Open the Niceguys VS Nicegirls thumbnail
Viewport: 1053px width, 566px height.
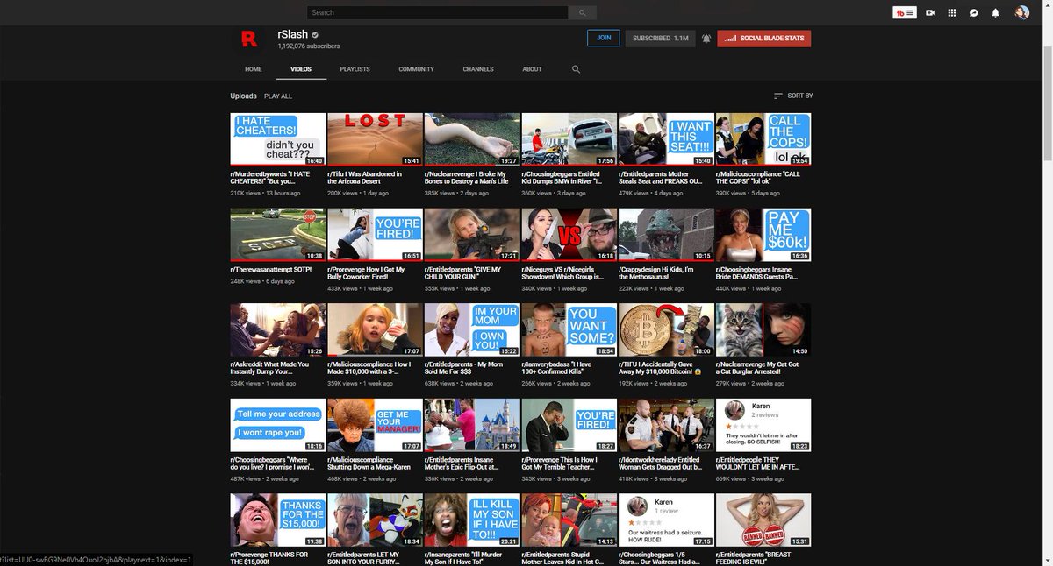pyautogui.click(x=569, y=235)
